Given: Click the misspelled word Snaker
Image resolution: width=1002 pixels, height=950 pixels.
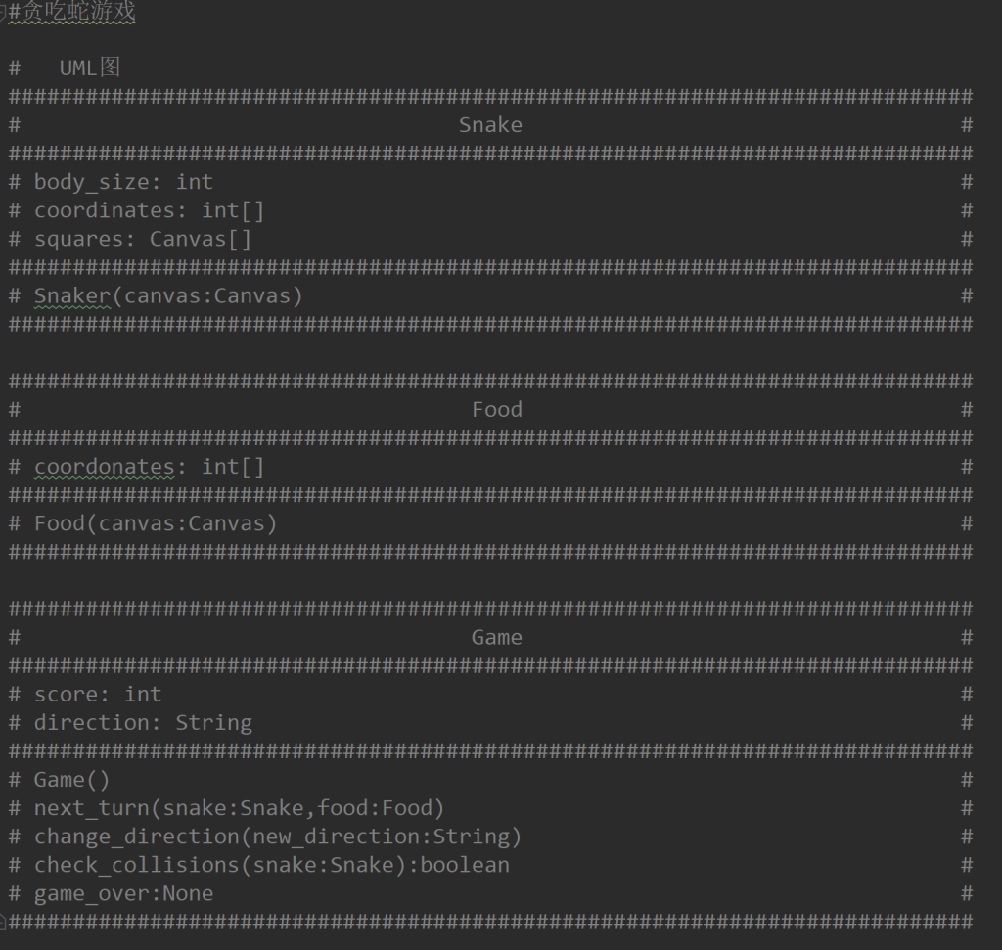Looking at the screenshot, I should tap(72, 295).
